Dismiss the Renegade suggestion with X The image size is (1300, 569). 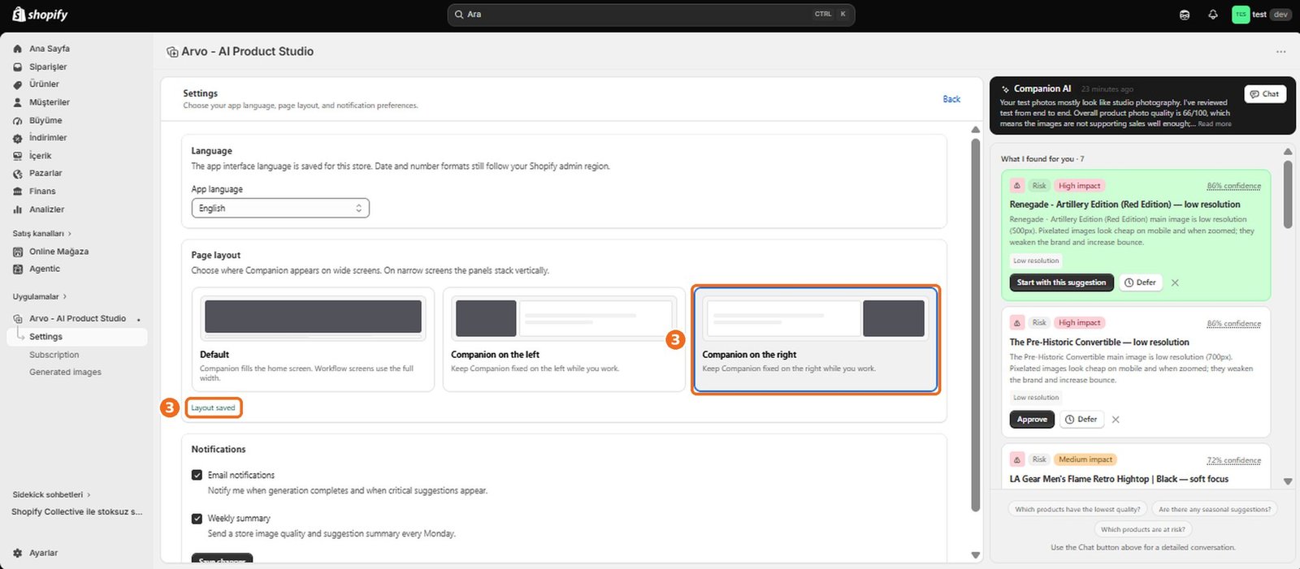point(1175,282)
